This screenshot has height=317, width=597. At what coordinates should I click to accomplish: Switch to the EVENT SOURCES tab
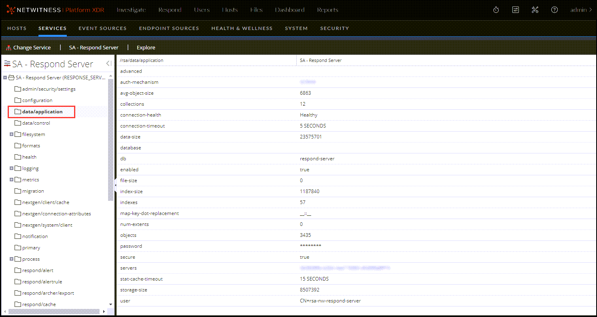(x=102, y=28)
